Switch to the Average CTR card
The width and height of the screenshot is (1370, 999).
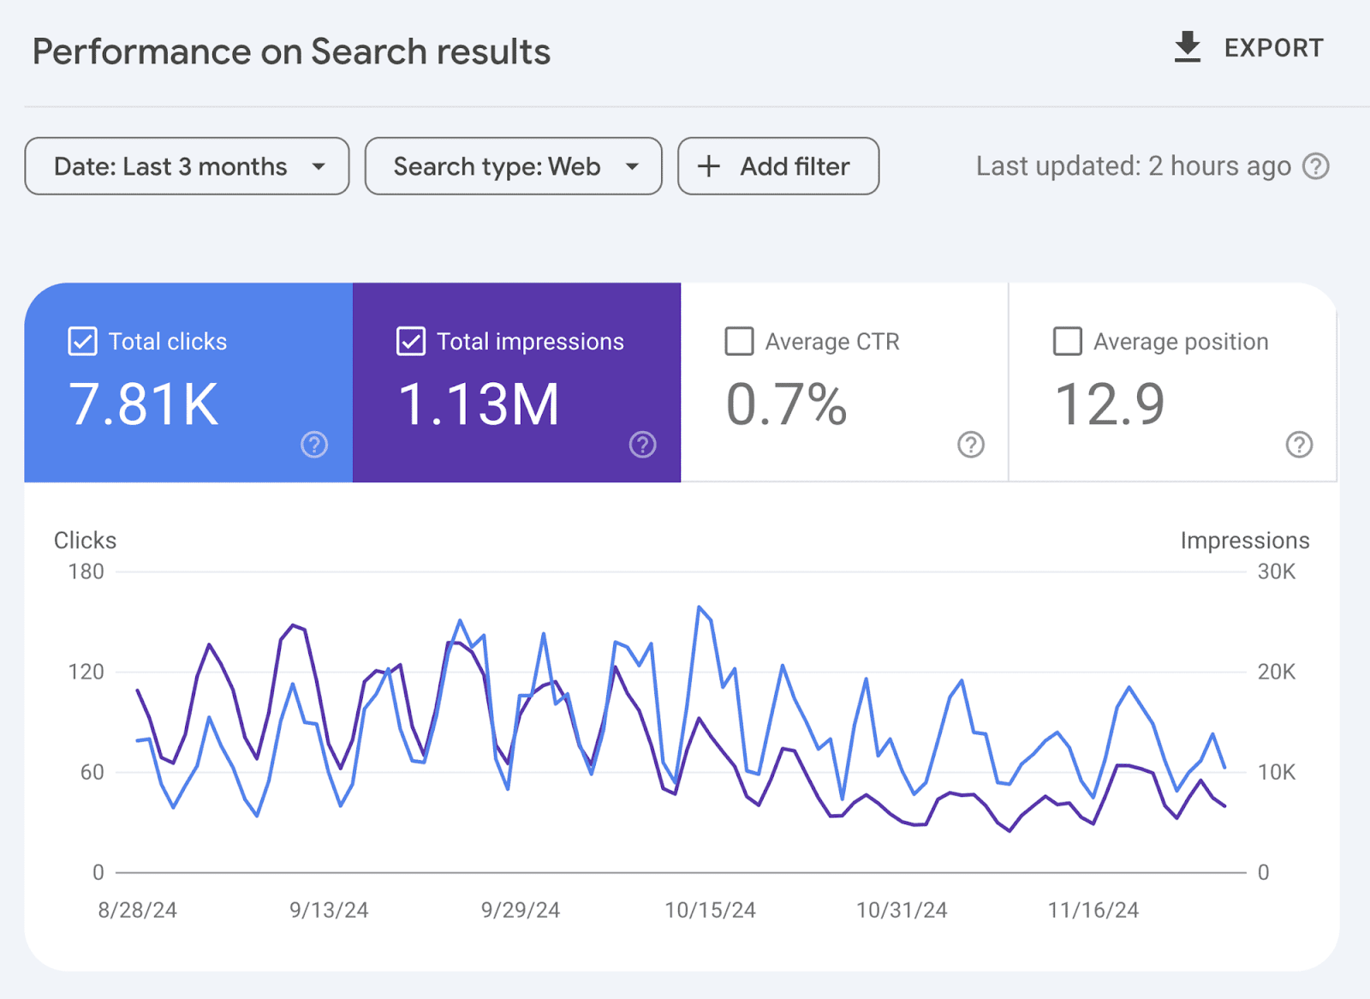844,382
